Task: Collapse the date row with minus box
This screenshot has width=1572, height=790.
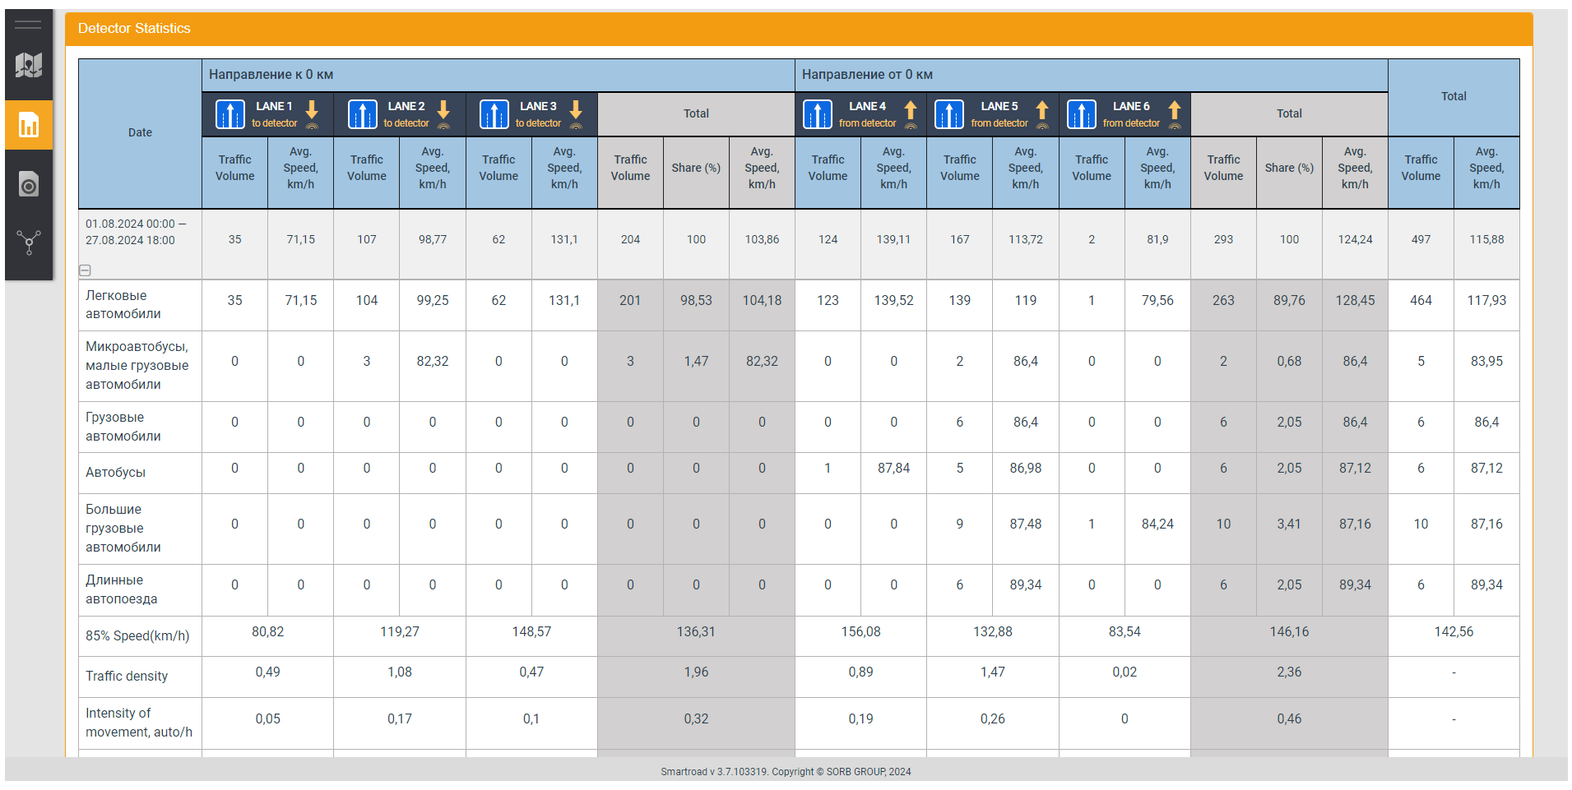Action: pos(85,270)
